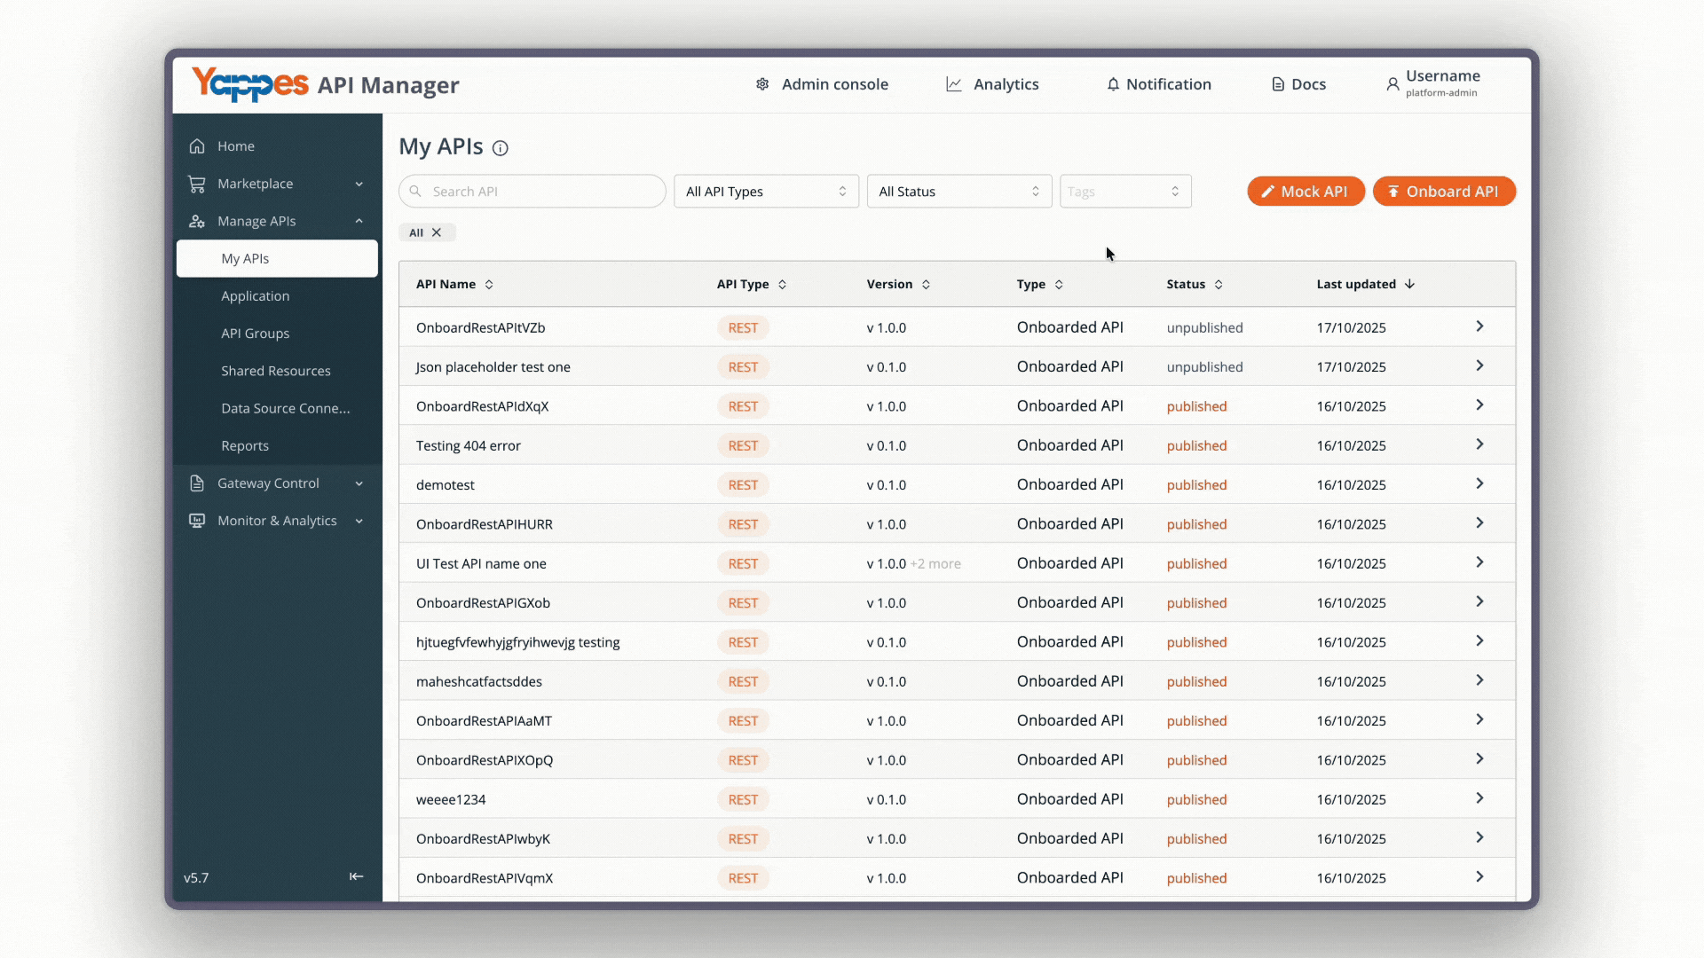Sort by API Name column arrows
This screenshot has height=958, width=1704.
click(x=489, y=285)
